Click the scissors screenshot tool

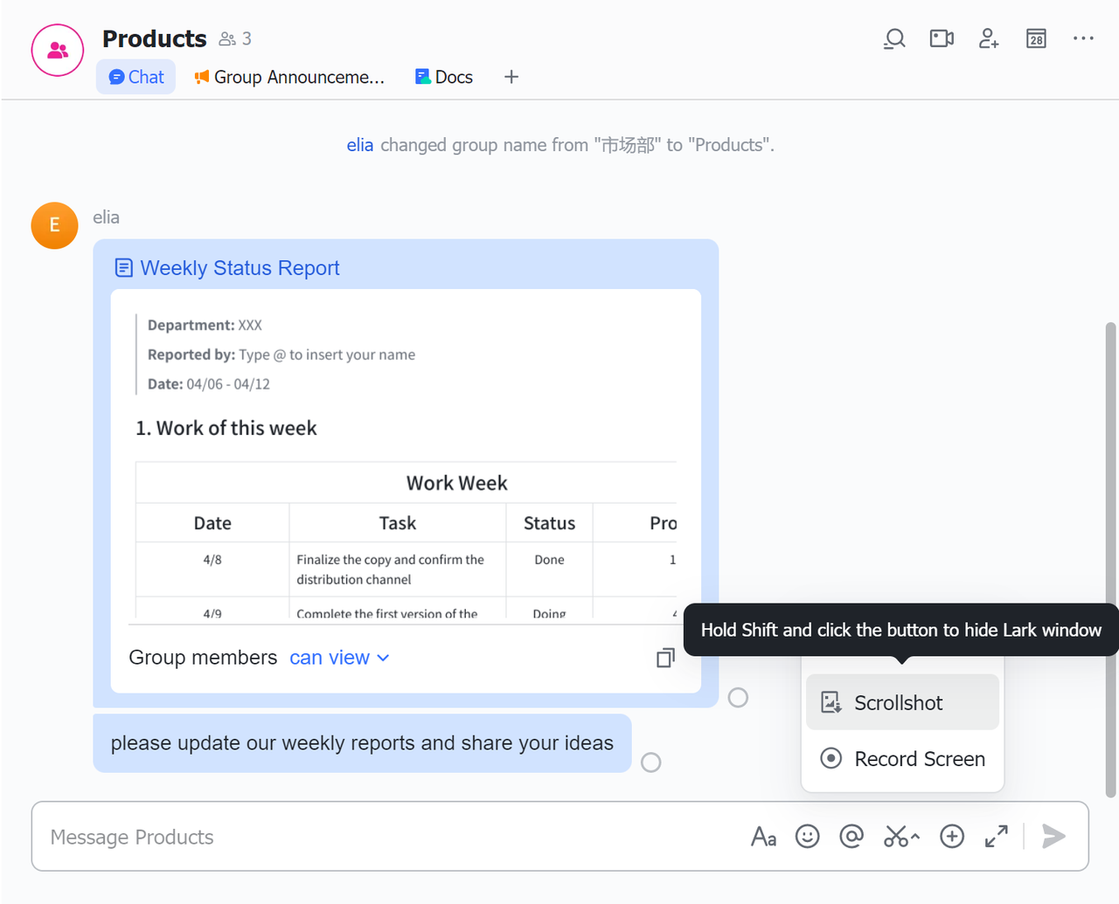pos(896,837)
